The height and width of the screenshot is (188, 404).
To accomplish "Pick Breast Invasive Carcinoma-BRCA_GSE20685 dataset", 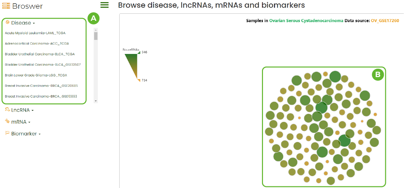I will point(41,86).
